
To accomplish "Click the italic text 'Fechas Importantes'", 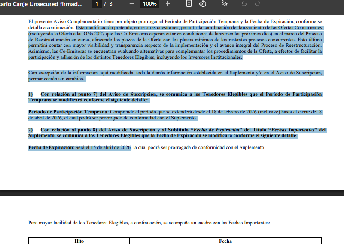I will tap(293, 130).
